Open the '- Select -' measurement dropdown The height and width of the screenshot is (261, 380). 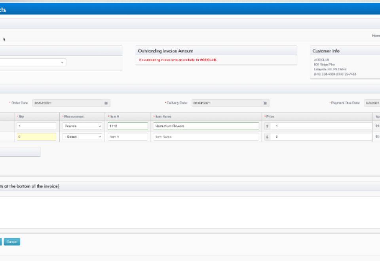82,137
